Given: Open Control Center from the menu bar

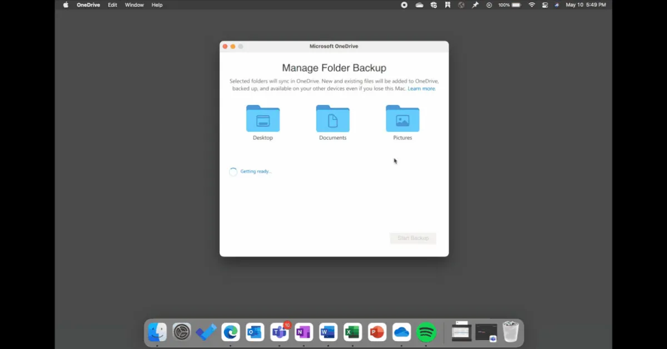Looking at the screenshot, I should point(545,5).
